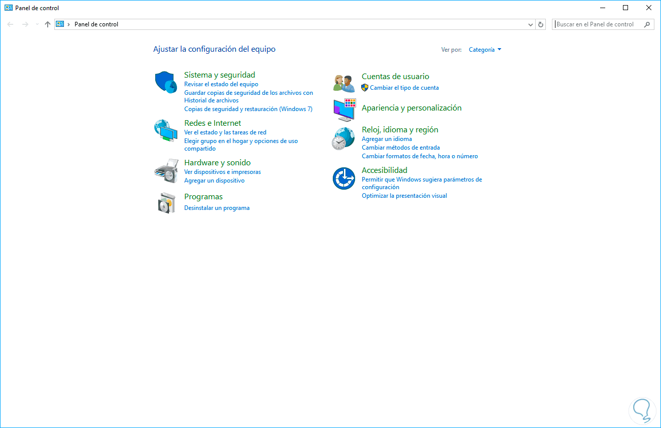Expand the address bar history dropdown

pos(531,24)
